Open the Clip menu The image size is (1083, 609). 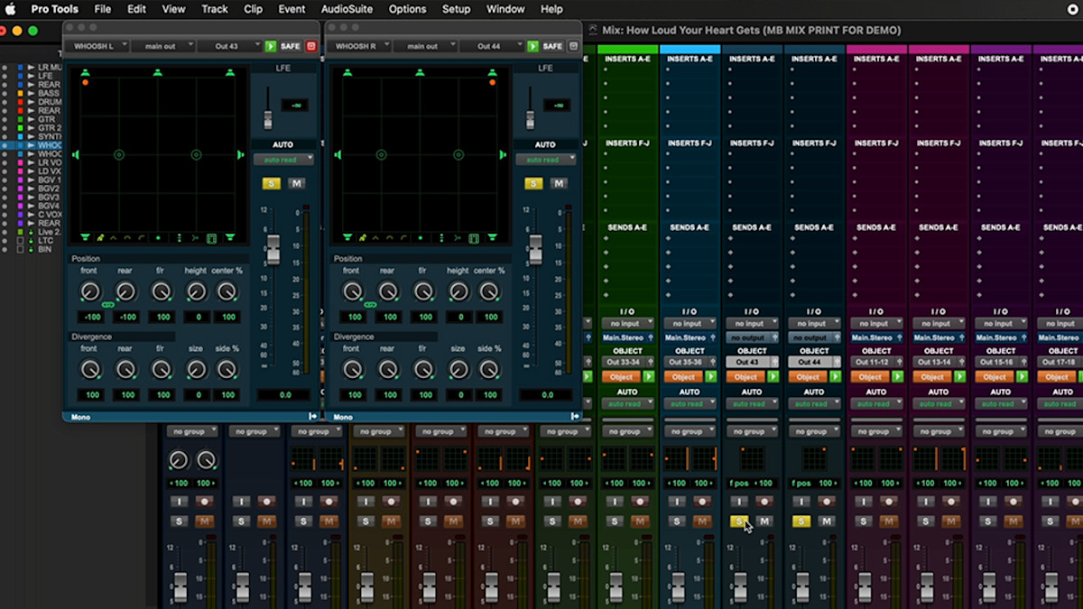click(254, 9)
